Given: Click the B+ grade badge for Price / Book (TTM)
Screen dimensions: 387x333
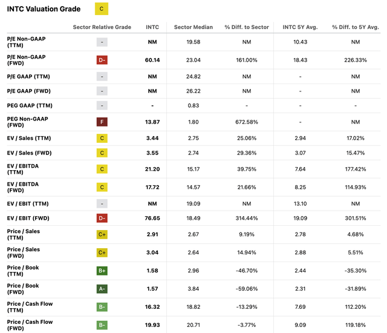Looking at the screenshot, I should [102, 271].
